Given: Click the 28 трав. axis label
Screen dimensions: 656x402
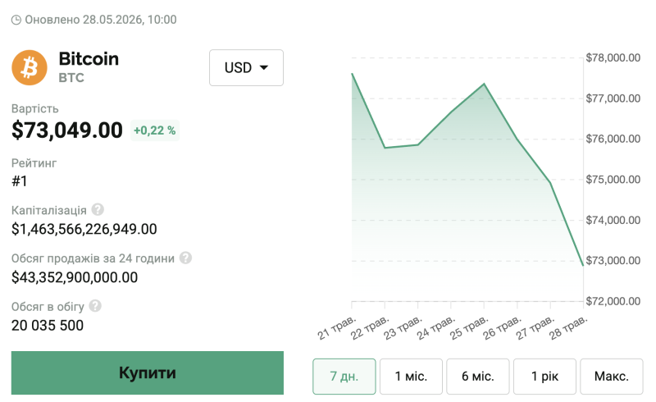Looking at the screenshot, I should pos(568,327).
